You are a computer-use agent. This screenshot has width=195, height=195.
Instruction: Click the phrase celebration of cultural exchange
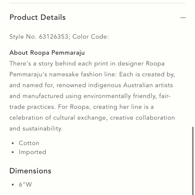pos(58,118)
